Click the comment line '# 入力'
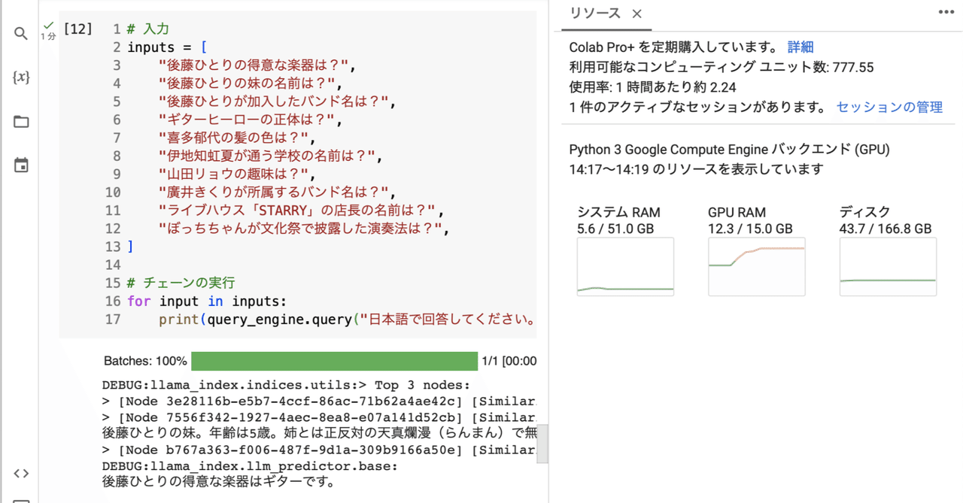The height and width of the screenshot is (503, 963). click(x=148, y=29)
